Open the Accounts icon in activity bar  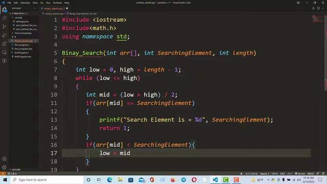pyautogui.click(x=4, y=159)
